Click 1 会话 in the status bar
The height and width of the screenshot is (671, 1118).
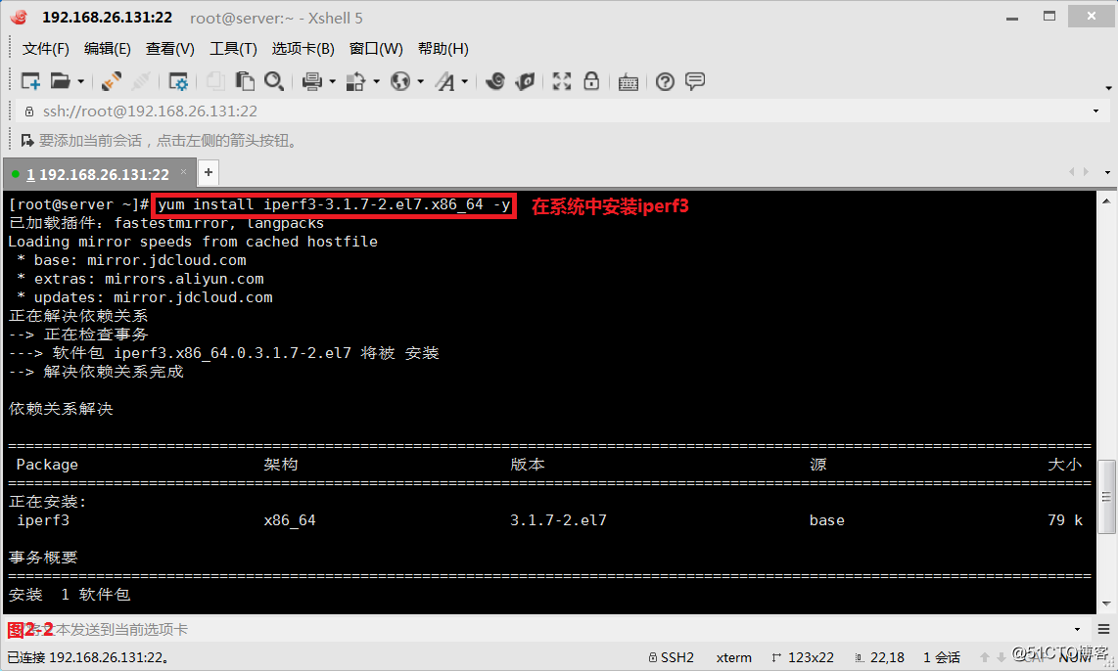(941, 657)
